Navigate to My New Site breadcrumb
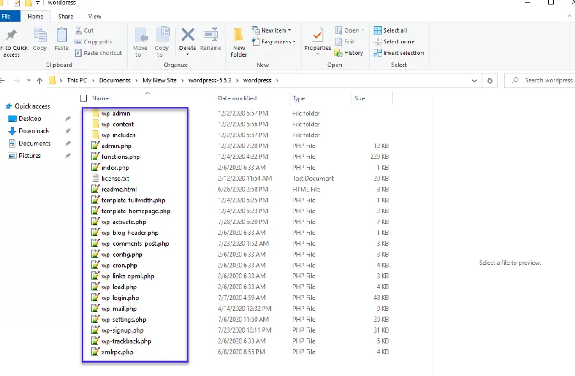575x376 pixels. click(x=160, y=80)
